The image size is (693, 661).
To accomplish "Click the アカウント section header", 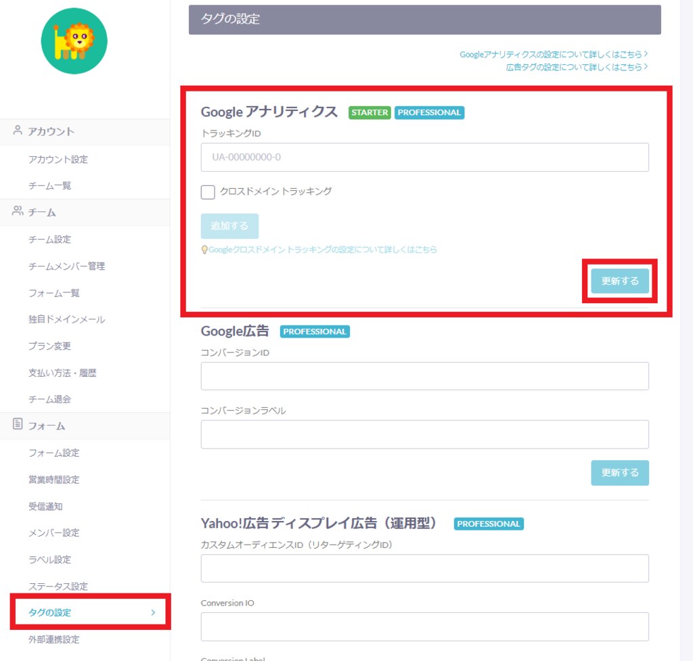I will (85, 132).
